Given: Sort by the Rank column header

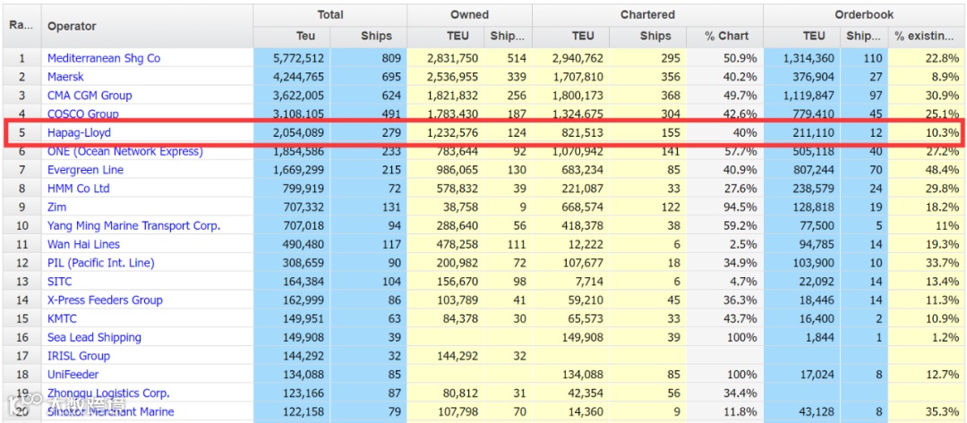Looking at the screenshot, I should coord(21,27).
